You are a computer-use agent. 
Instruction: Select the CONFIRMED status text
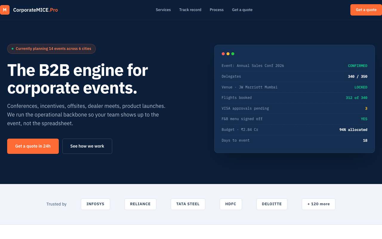358,66
